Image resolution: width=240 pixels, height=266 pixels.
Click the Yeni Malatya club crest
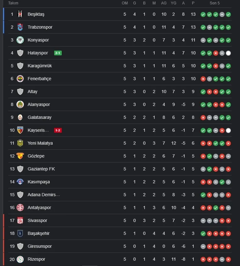tap(20, 143)
